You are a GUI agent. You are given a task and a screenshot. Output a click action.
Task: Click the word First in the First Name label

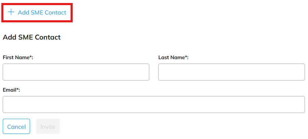click(x=8, y=57)
